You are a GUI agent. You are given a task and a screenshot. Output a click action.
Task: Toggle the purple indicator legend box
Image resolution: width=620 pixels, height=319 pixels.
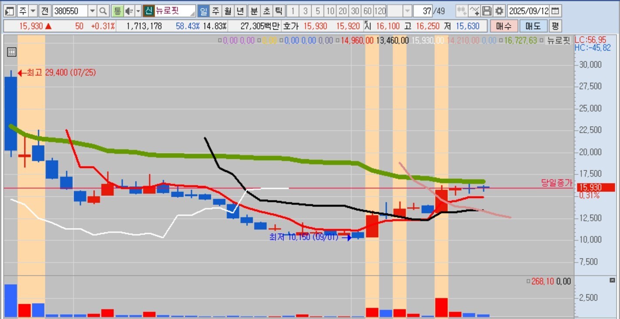click(220, 41)
